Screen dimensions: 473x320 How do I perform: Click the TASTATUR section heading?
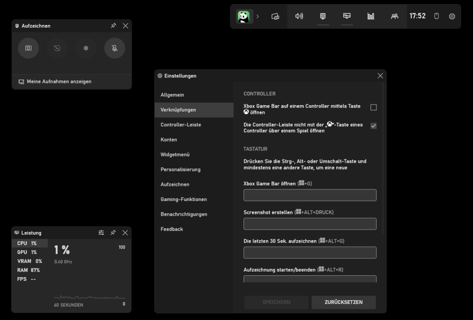tap(255, 149)
